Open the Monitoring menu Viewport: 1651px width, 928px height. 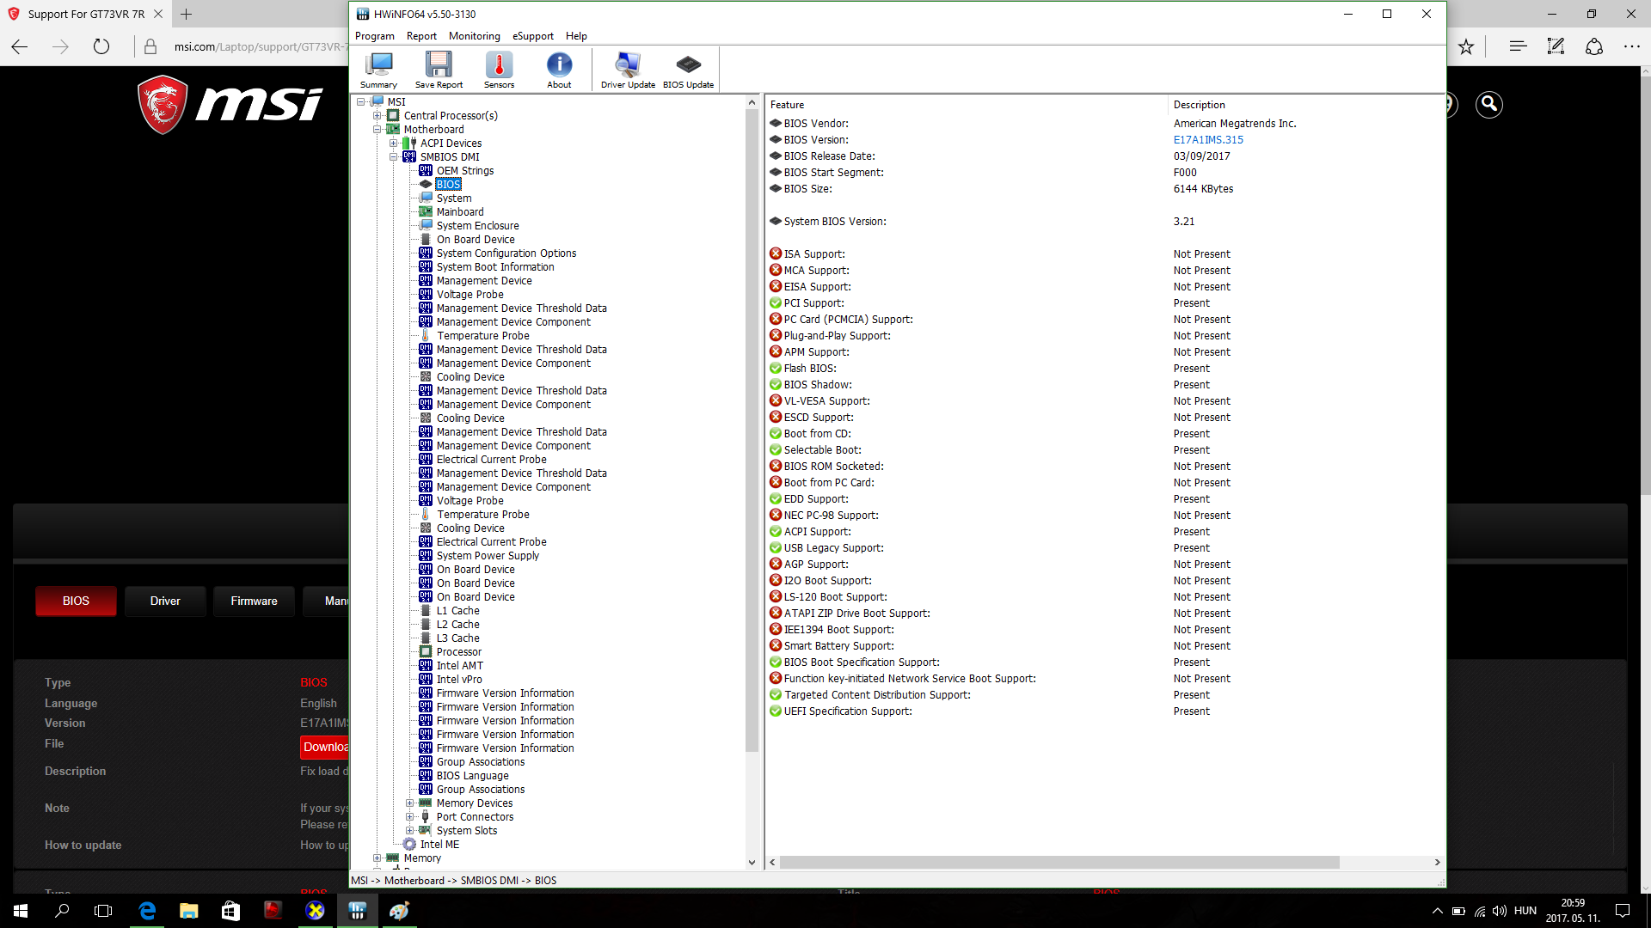pyautogui.click(x=474, y=36)
